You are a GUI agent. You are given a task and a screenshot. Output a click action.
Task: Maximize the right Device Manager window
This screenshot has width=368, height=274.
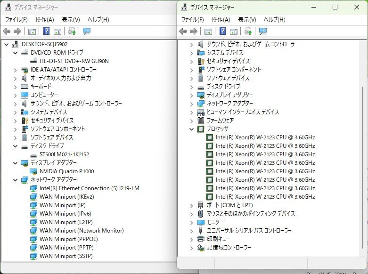pyautogui.click(x=335, y=7)
